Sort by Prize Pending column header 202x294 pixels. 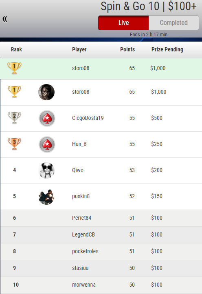(167, 49)
